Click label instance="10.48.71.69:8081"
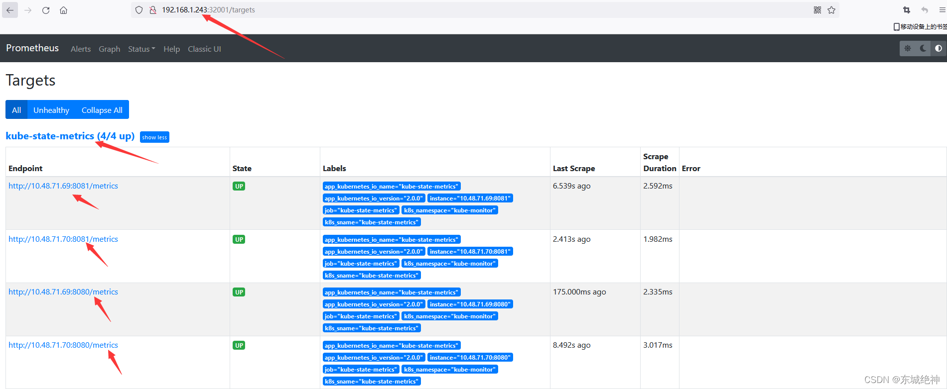The height and width of the screenshot is (389, 947). tap(470, 198)
